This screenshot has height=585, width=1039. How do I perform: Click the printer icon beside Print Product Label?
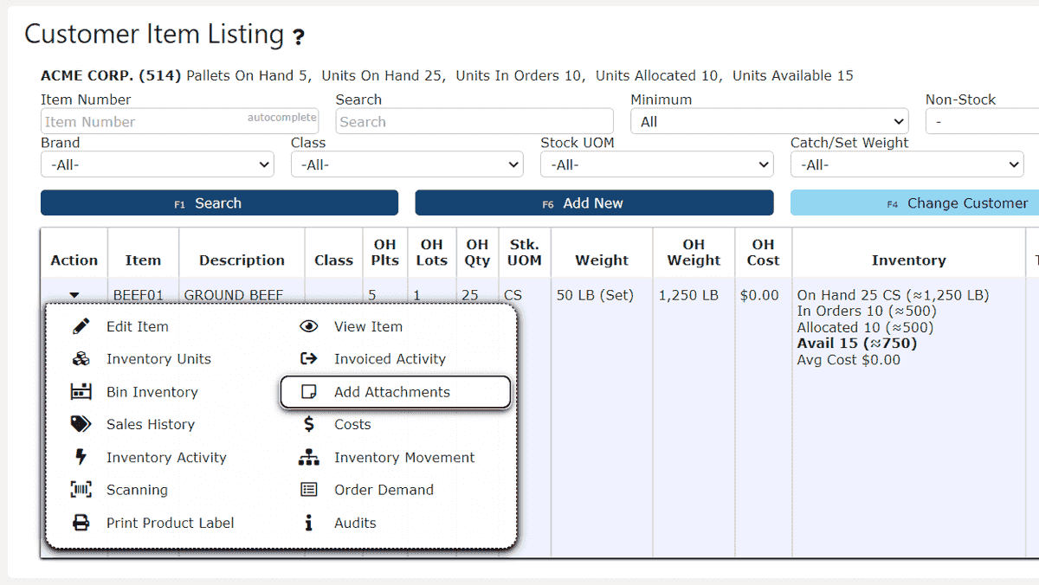click(81, 523)
